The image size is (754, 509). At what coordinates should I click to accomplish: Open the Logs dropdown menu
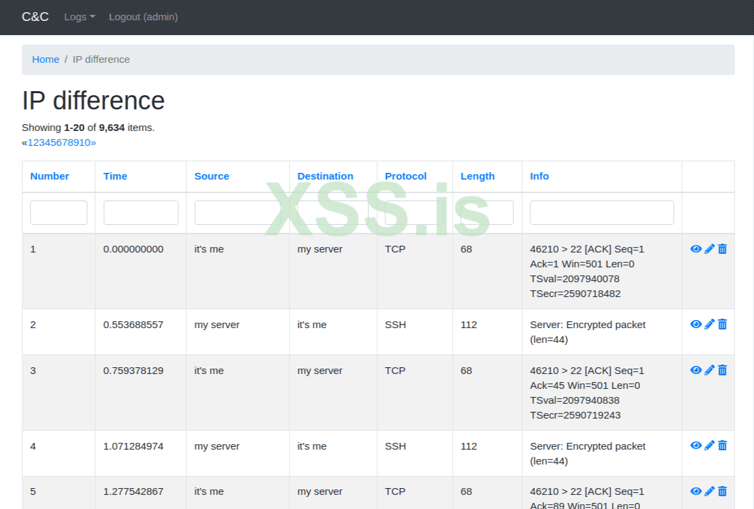(x=80, y=17)
